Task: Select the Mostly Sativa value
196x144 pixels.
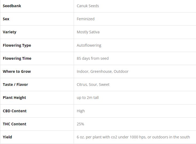Action: [88, 32]
